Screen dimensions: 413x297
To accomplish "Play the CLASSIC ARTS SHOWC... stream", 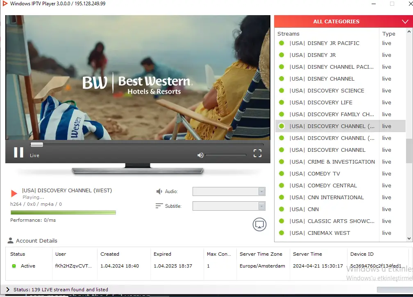I will 340,221.
